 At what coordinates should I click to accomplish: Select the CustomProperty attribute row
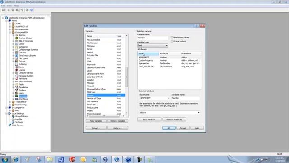pos(170,60)
